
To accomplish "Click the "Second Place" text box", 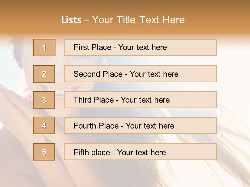I will click(140, 74).
